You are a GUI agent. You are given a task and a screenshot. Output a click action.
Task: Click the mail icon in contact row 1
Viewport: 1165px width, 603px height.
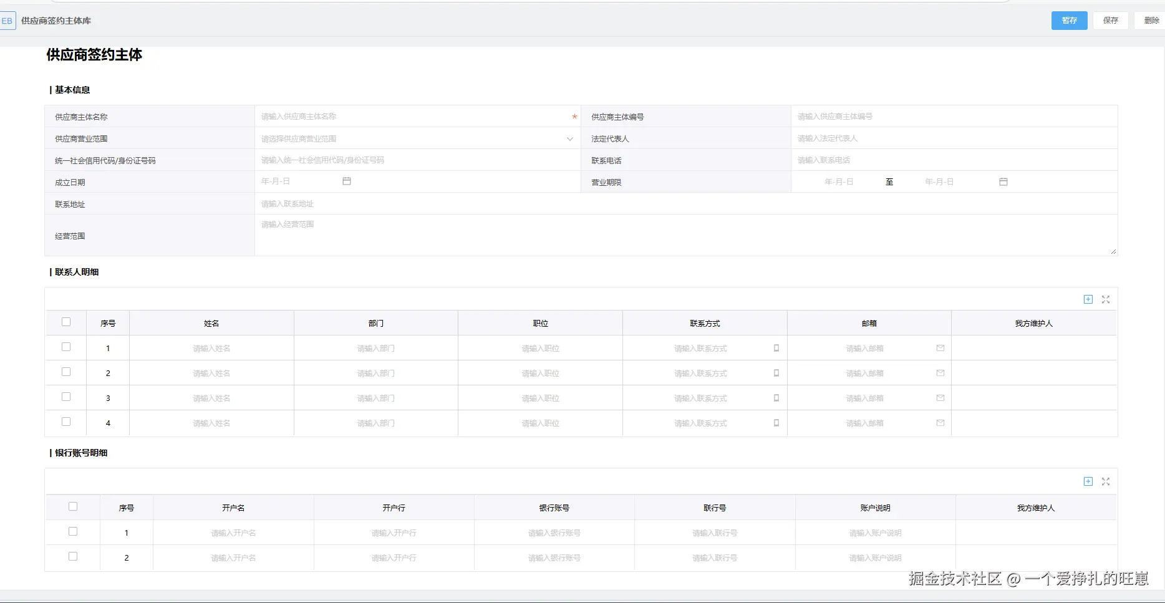940,348
